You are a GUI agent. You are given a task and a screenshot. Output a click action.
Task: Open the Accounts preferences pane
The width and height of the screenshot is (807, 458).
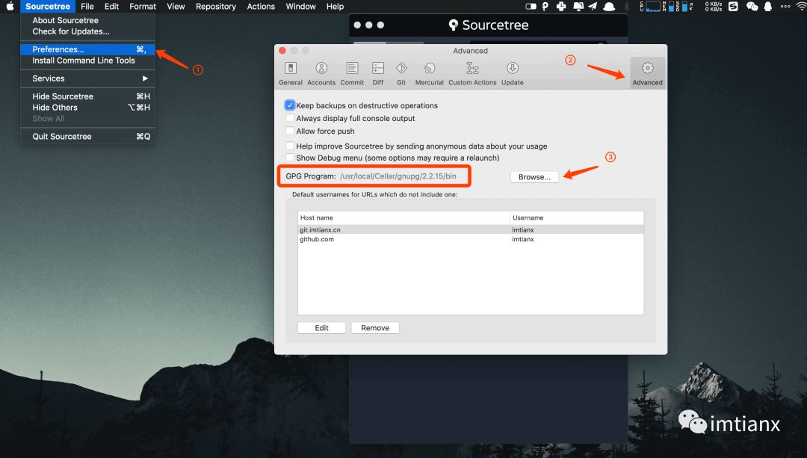click(321, 73)
